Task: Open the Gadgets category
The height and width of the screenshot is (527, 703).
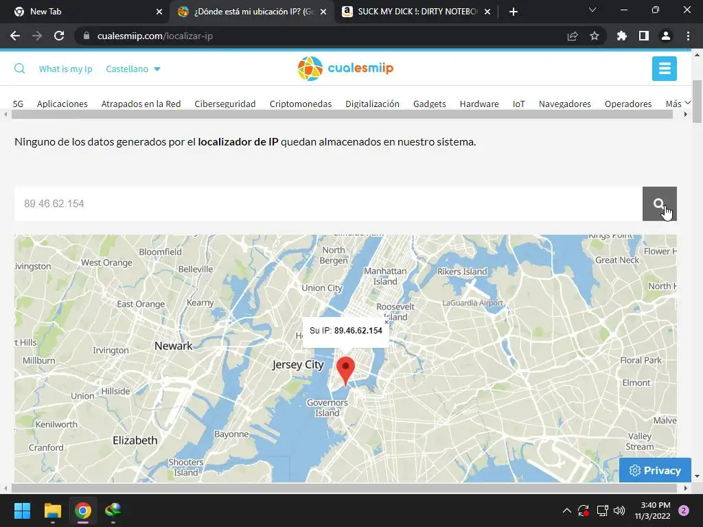Action: coord(430,104)
